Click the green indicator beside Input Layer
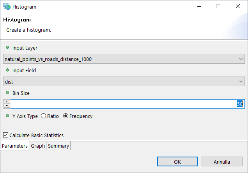The height and width of the screenshot is (173, 248). click(x=7, y=48)
